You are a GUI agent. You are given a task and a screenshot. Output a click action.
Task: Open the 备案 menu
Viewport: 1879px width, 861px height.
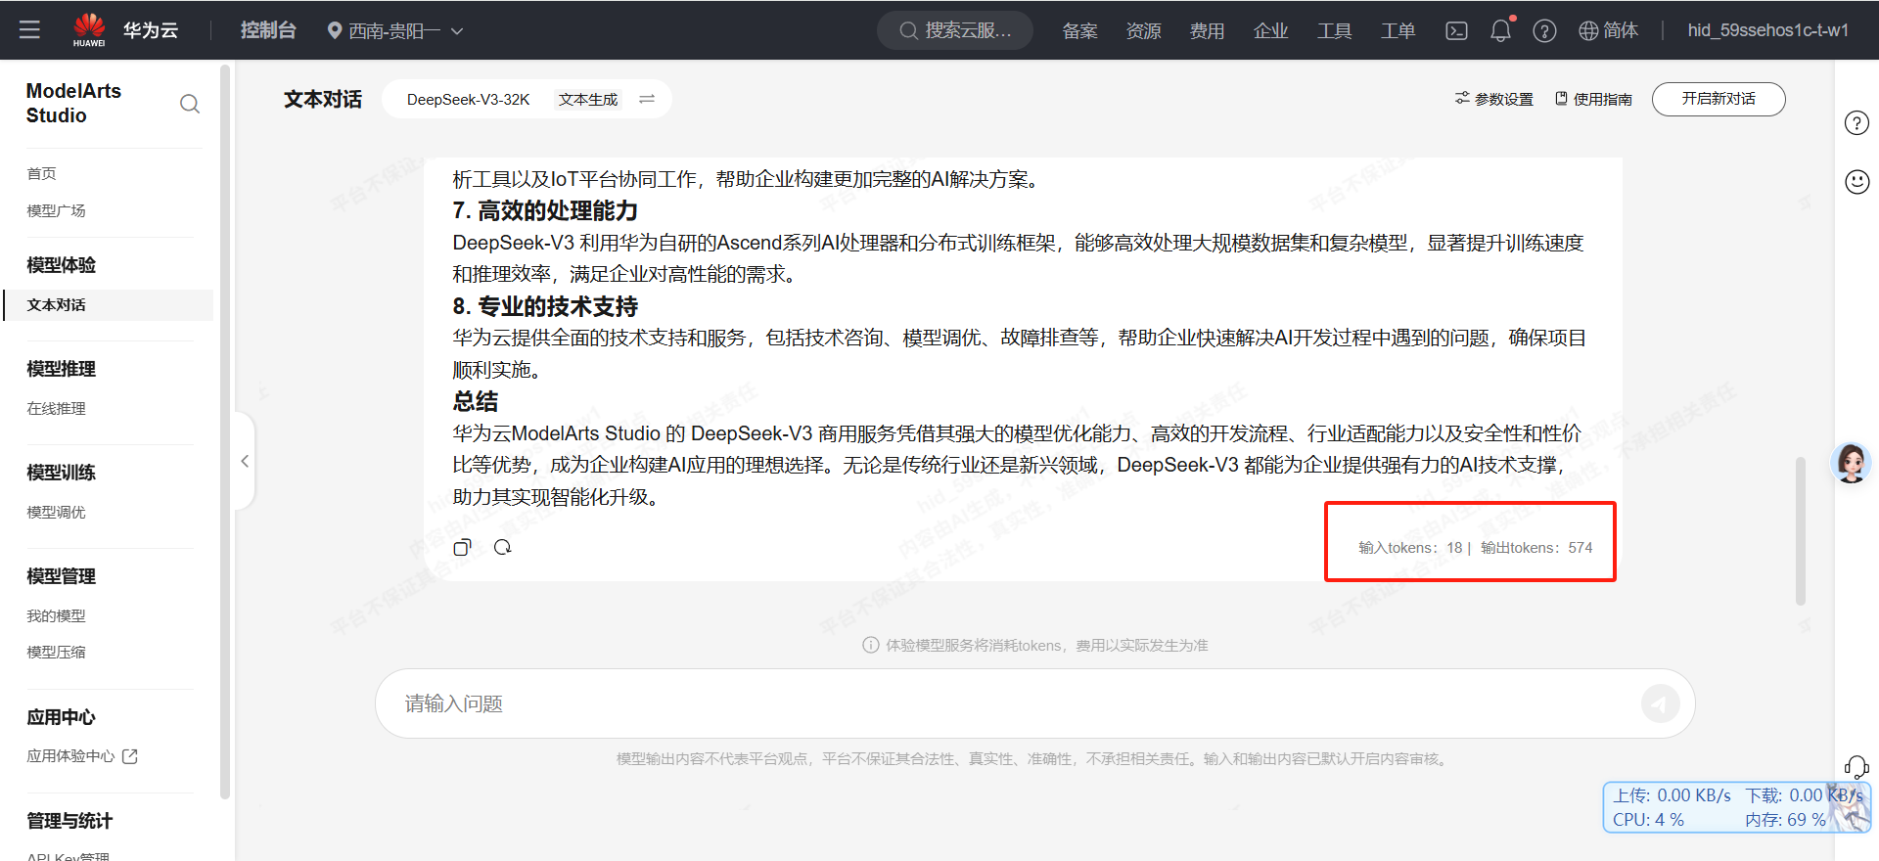point(1079,30)
